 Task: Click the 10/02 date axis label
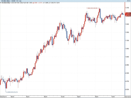point(113,97)
